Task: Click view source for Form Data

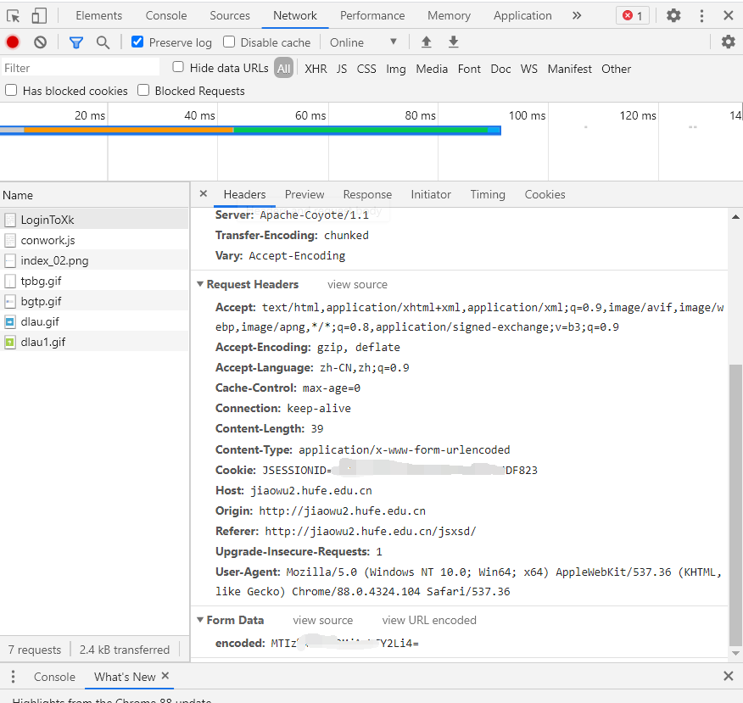Action: coord(322,621)
